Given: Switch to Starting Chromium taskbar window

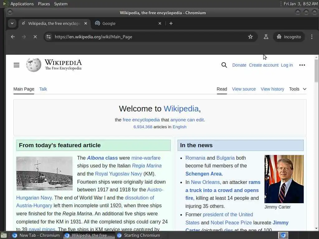Looking at the screenshot, I should 139,235.
